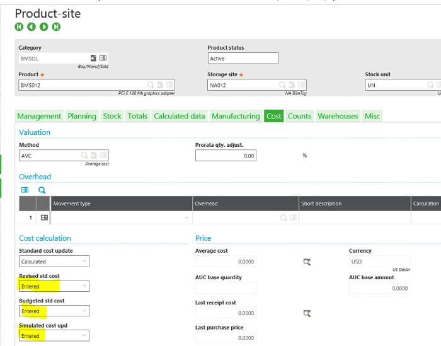Expand Budgeted std cost dropdown
Viewport: 441px width, 346px height.
[x=84, y=311]
